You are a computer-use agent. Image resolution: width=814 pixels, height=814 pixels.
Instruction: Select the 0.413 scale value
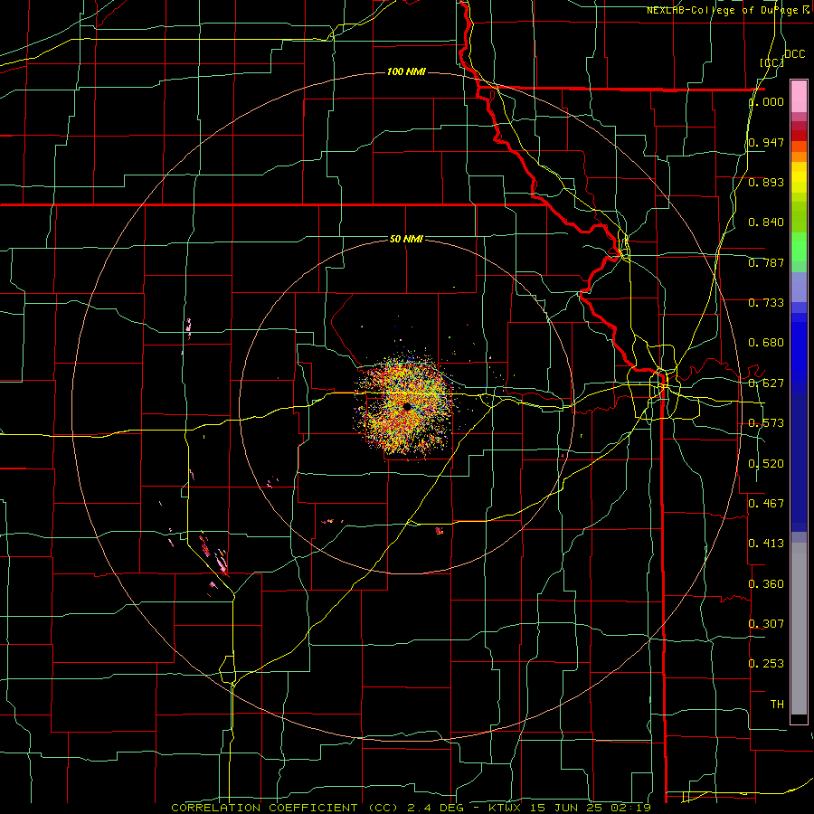(x=766, y=543)
